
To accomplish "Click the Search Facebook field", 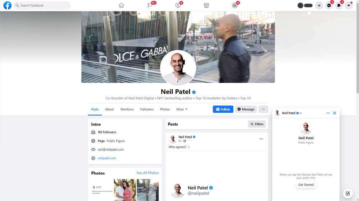I will [42, 5].
